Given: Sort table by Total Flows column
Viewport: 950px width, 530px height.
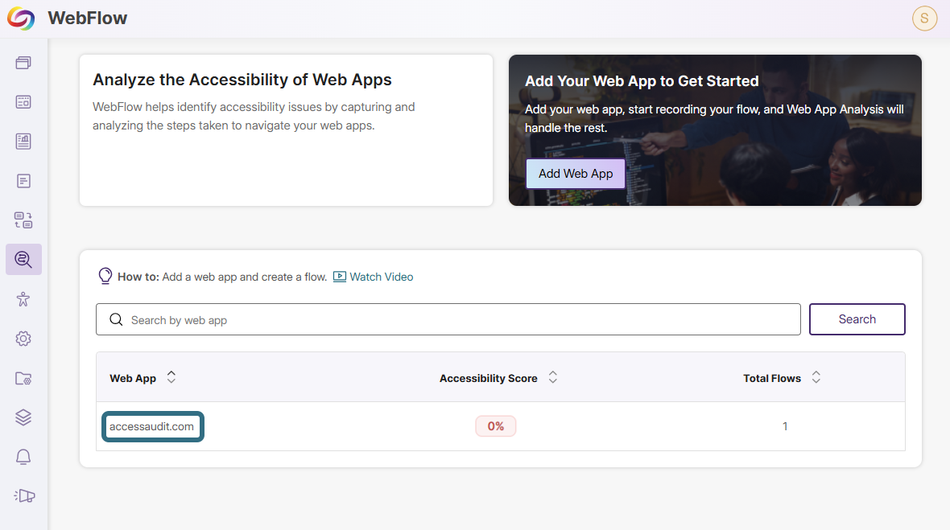Looking at the screenshot, I should click(816, 377).
